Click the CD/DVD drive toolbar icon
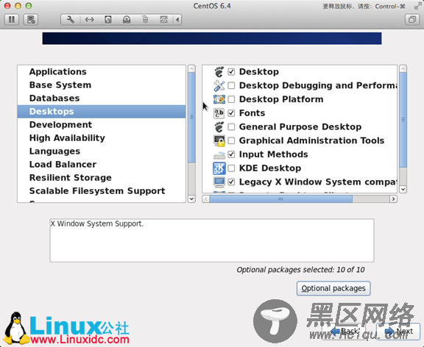 (x=127, y=20)
